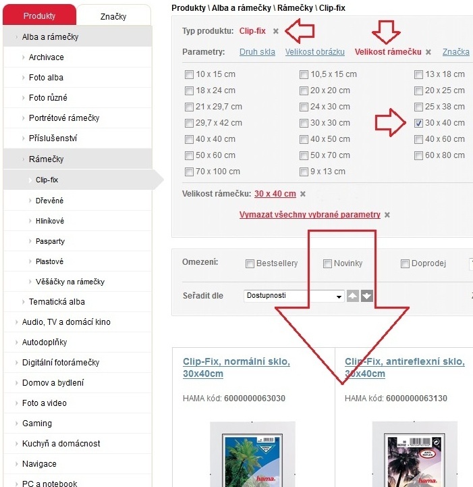Expand the Kuchyň a domácnost category

click(x=78, y=444)
